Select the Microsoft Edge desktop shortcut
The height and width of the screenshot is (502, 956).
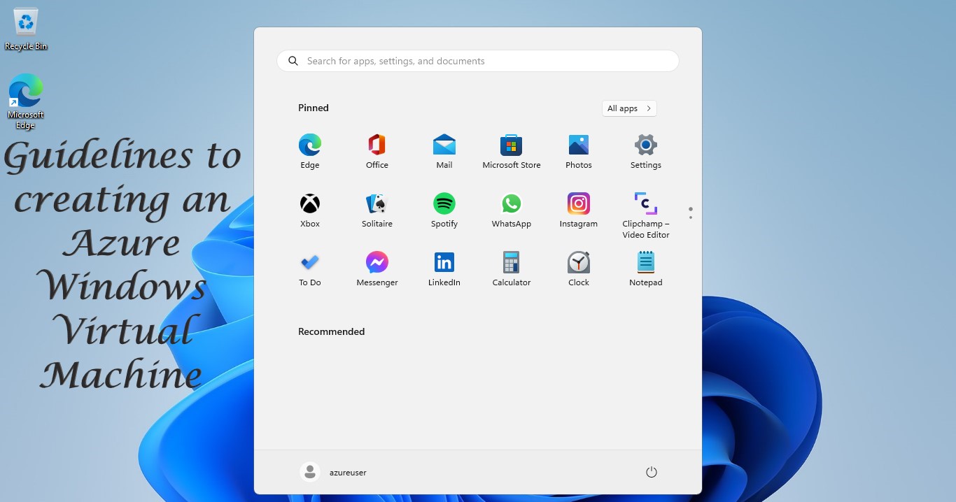coord(25,102)
